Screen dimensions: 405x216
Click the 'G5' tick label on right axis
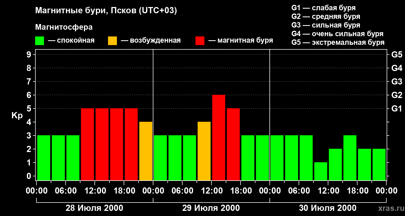pyautogui.click(x=397, y=55)
